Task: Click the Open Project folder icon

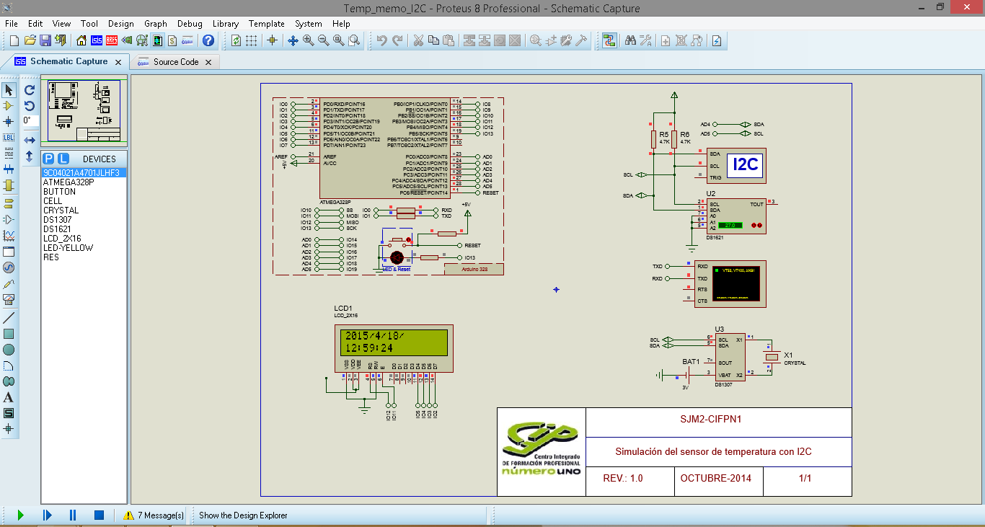Action: 30,40
